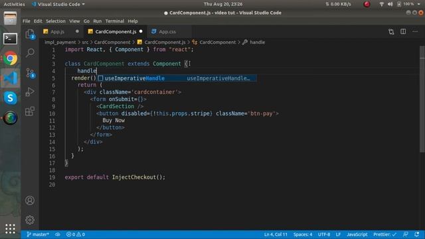Open the Edit menu
The width and height of the screenshot is (425, 239).
[x=38, y=21]
